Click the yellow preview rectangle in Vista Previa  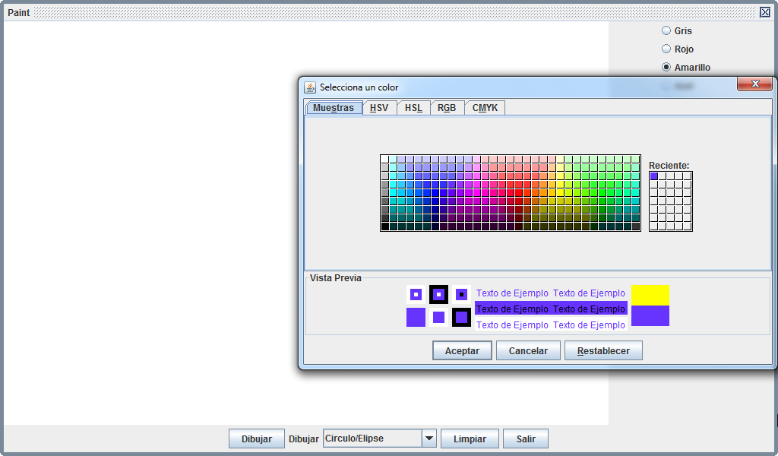pos(650,293)
